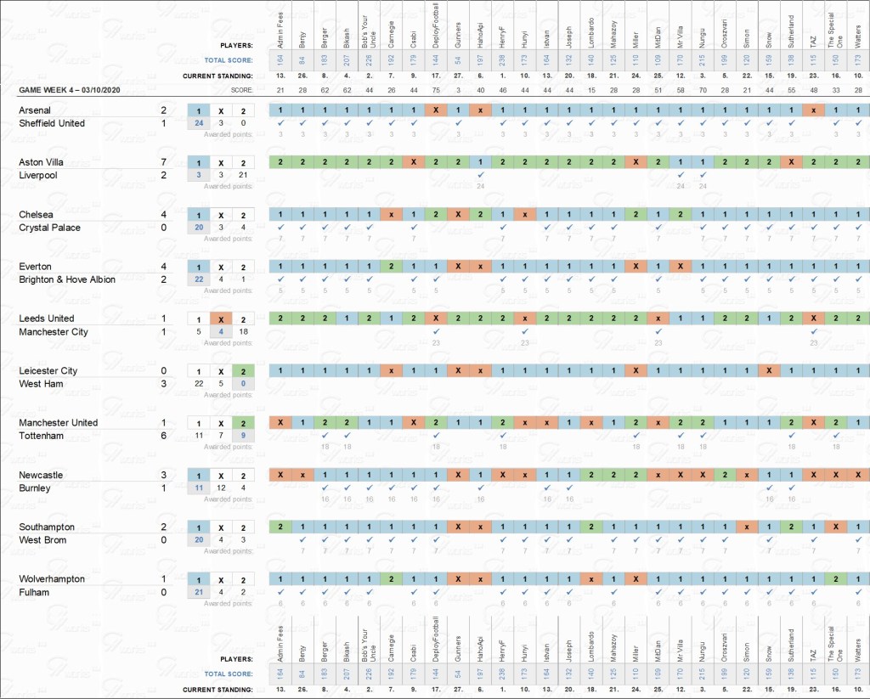This screenshot has width=870, height=699.
Task: Click Bikash's checkmark in the Newcastle row
Action: 347,488
